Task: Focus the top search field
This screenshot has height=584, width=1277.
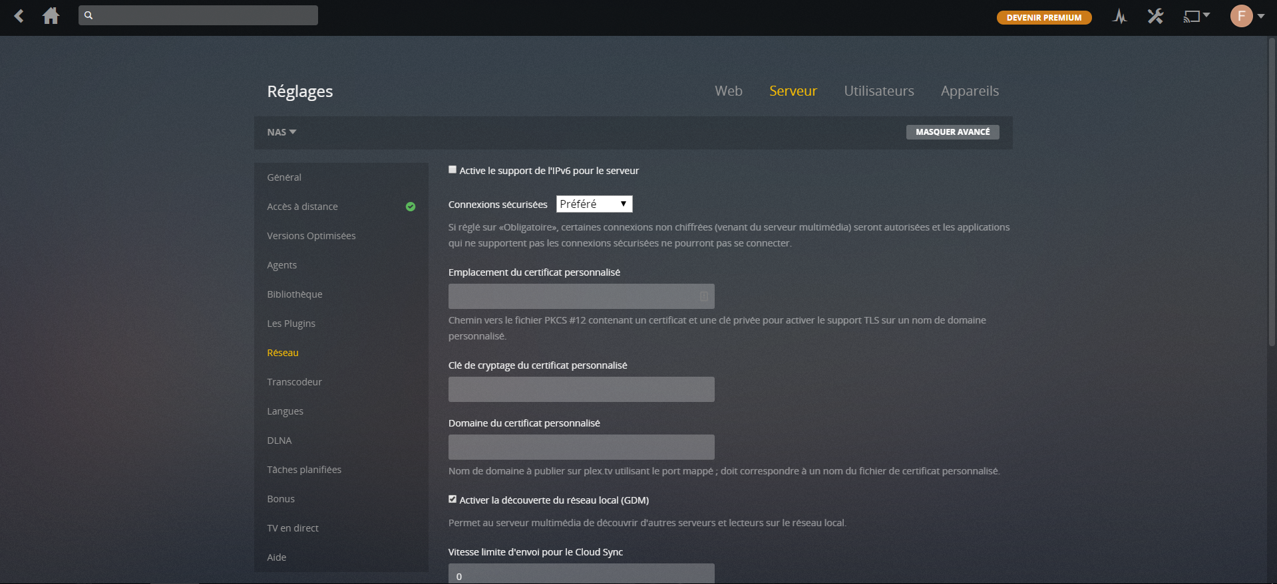Action: pyautogui.click(x=198, y=15)
